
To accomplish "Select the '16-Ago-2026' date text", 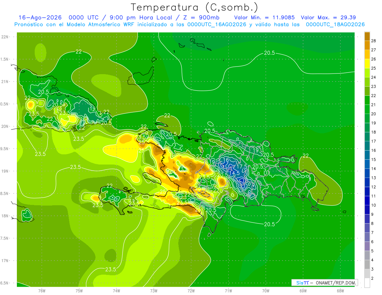I will [40, 18].
